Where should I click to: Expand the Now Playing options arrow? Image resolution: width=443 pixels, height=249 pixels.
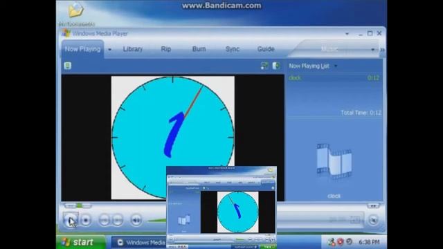tap(109, 50)
